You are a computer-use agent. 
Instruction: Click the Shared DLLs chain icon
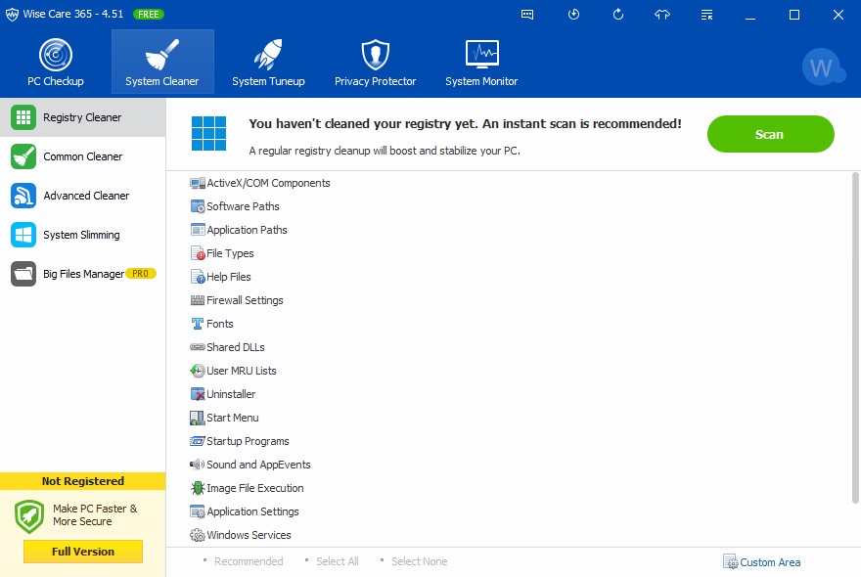(197, 347)
